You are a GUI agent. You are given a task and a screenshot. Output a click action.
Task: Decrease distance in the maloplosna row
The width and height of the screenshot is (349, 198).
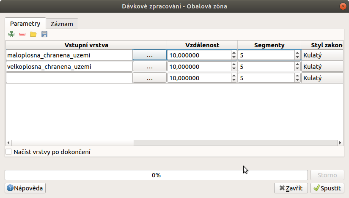234,57
